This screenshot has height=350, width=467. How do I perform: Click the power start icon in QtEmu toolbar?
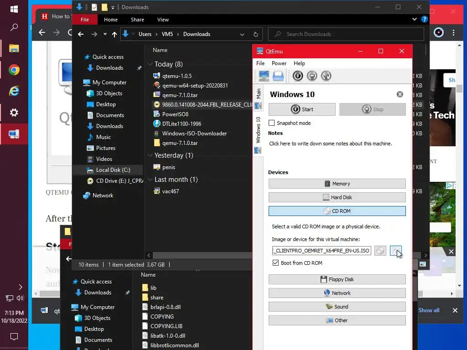(x=297, y=76)
